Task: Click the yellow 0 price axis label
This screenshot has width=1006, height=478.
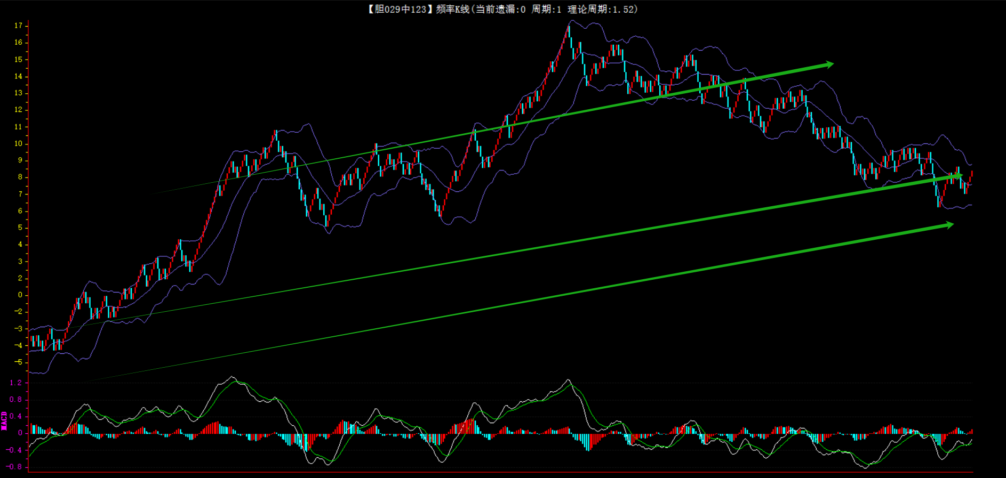Action: pos(20,295)
